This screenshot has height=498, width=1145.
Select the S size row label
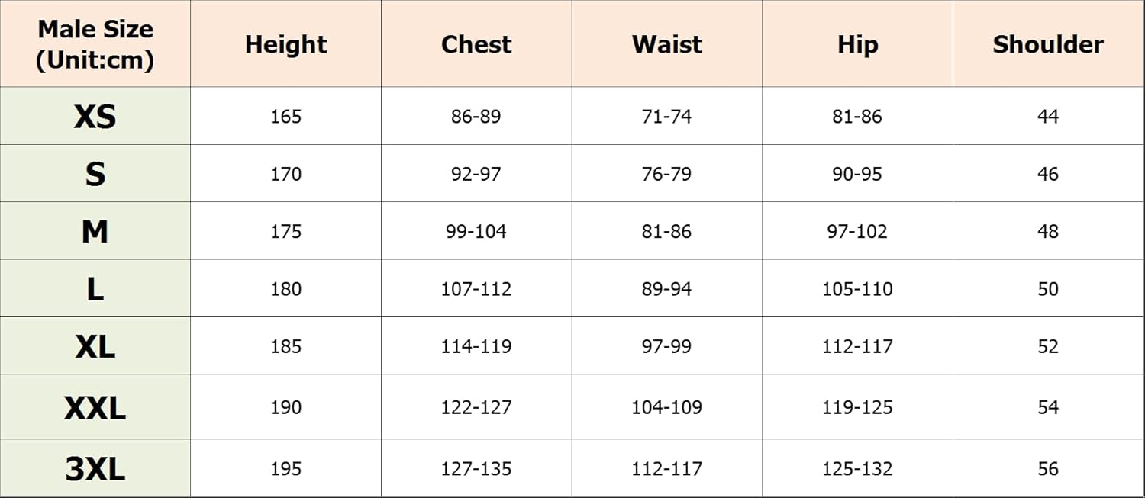pos(95,174)
